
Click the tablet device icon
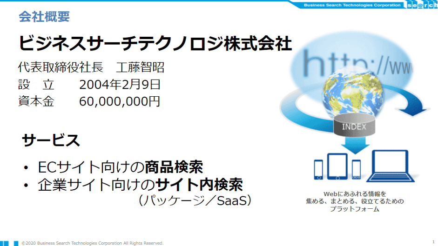point(337,166)
